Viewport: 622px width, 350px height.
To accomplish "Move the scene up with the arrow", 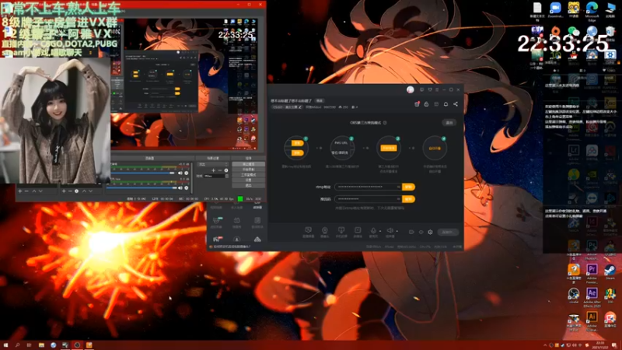I will pyautogui.click(x=34, y=191).
